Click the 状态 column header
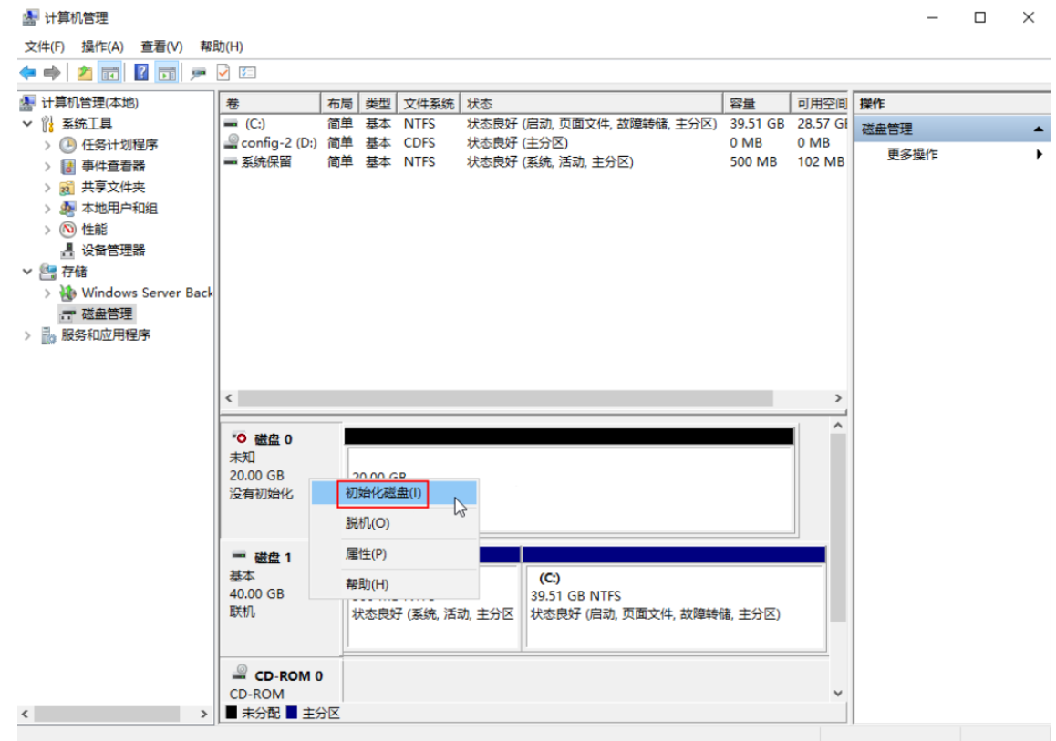The height and width of the screenshot is (741, 1056). pos(592,103)
